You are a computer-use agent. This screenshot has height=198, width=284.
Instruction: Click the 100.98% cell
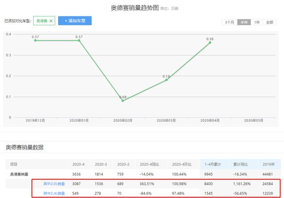pos(179,184)
